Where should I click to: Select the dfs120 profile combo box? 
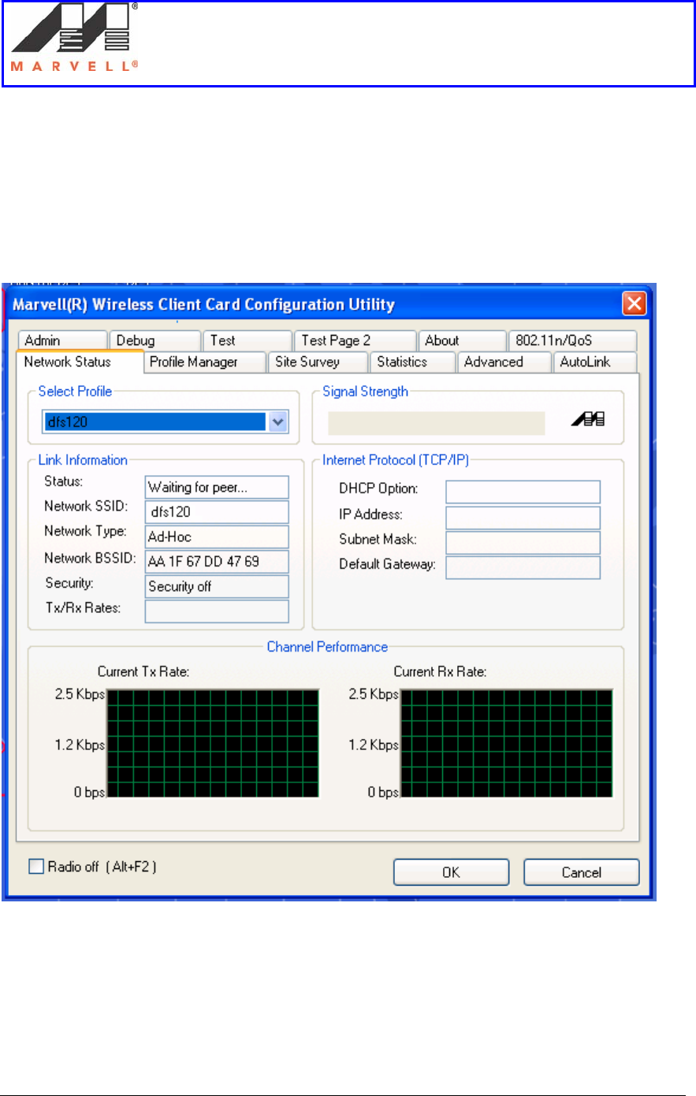(166, 422)
